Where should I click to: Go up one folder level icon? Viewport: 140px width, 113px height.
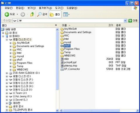pos(32,15)
